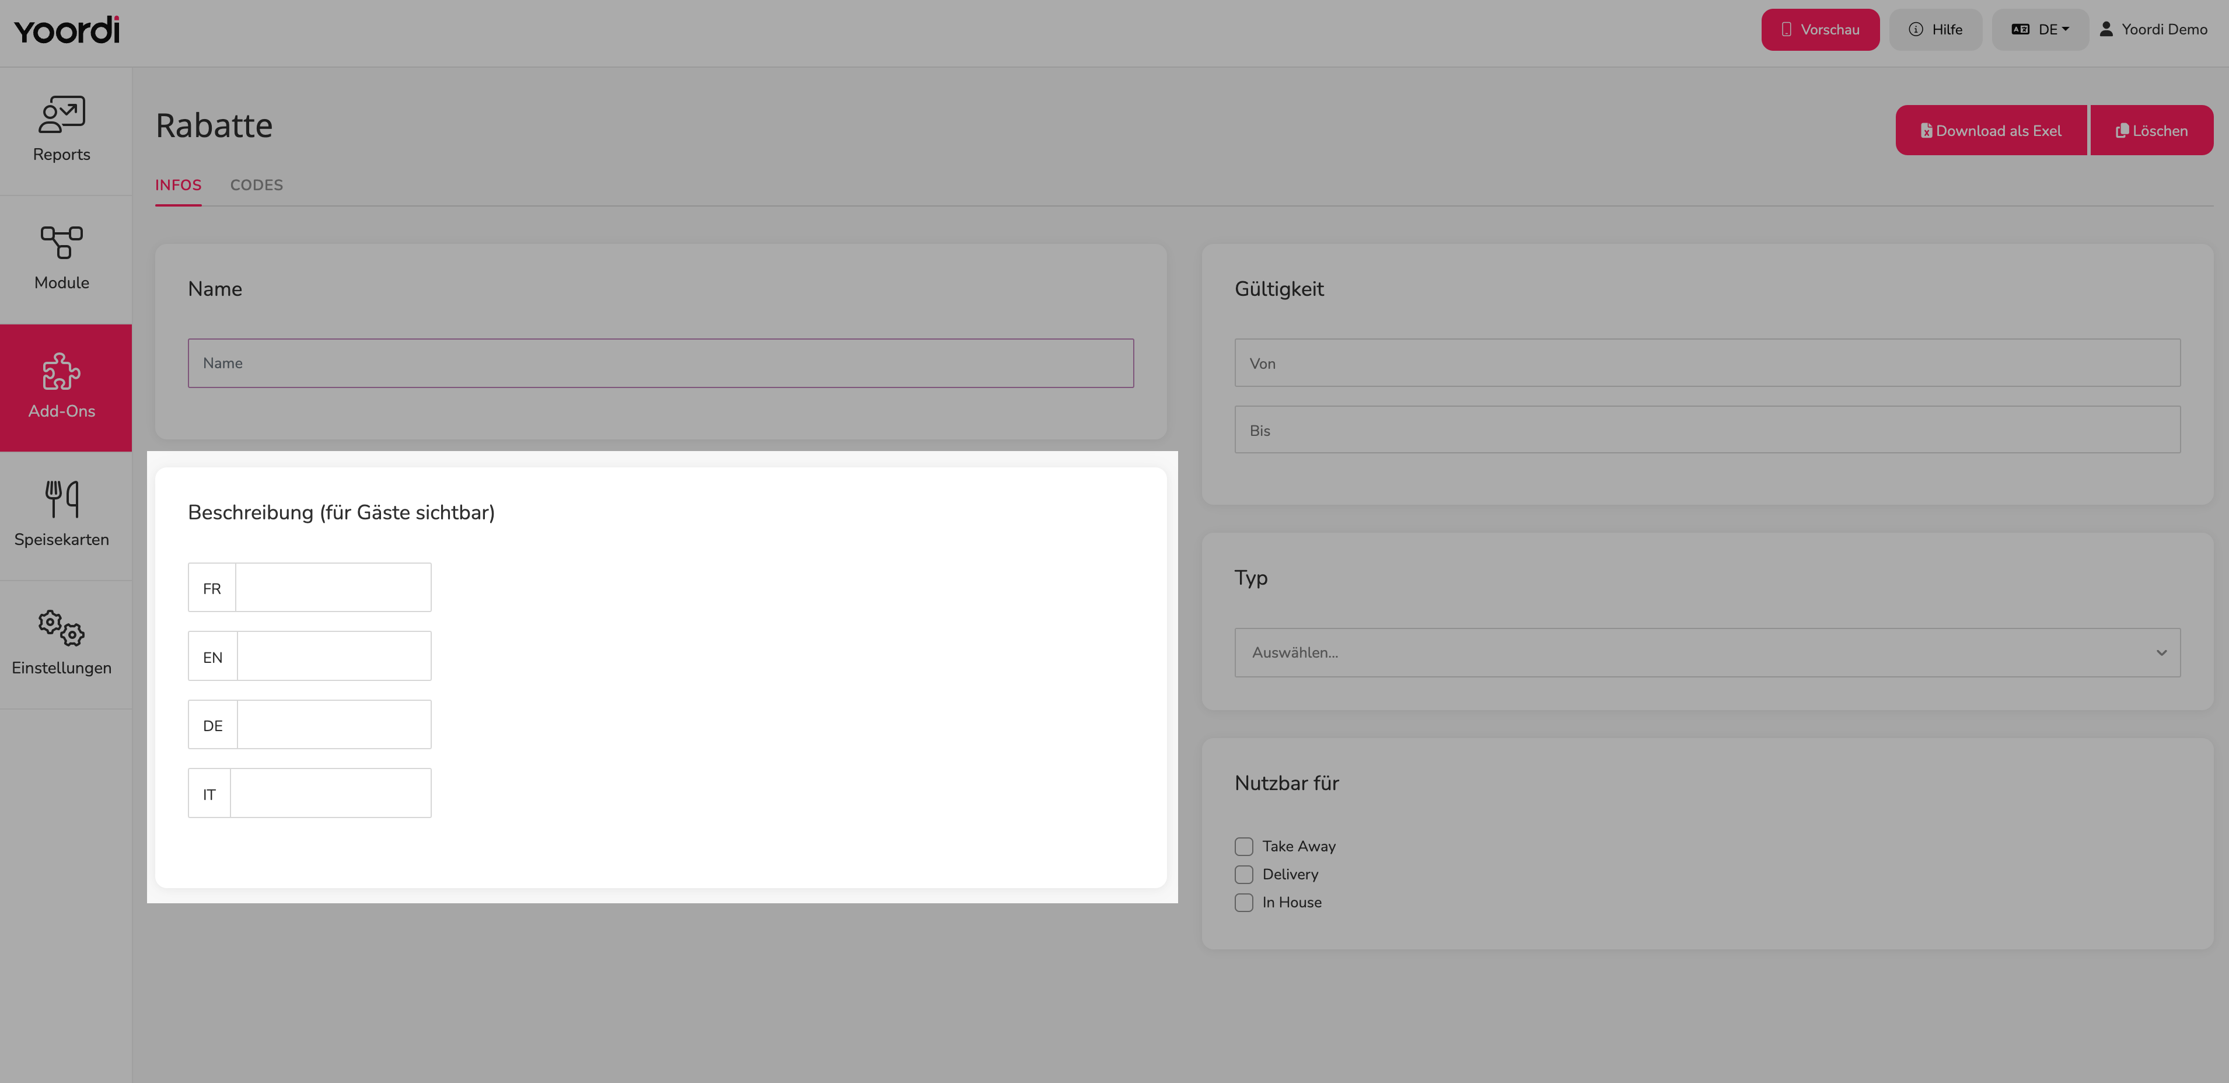Click the Löschen button
This screenshot has height=1083, width=2229.
2151,131
